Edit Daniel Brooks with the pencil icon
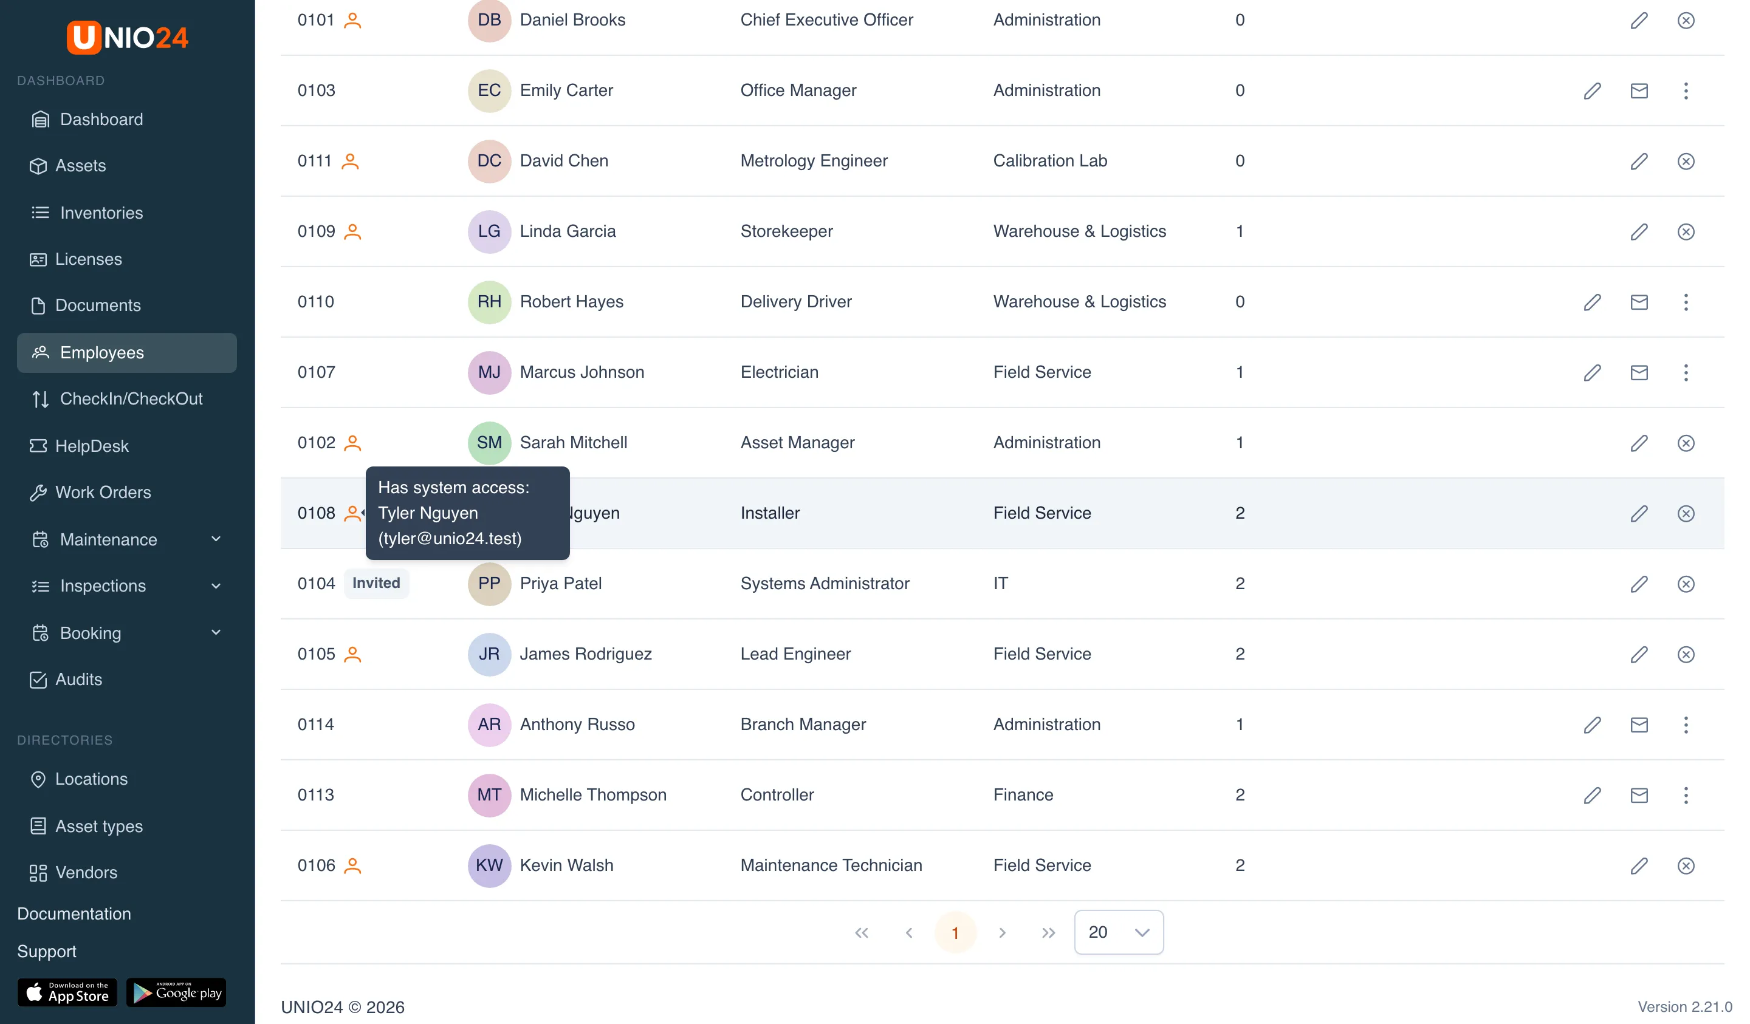Viewport: 1750px width, 1024px height. [x=1639, y=20]
